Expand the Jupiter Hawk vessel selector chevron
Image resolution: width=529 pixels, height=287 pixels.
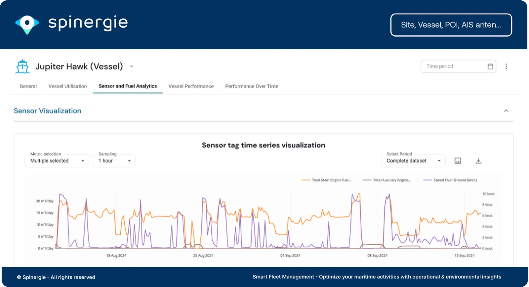pyautogui.click(x=132, y=66)
